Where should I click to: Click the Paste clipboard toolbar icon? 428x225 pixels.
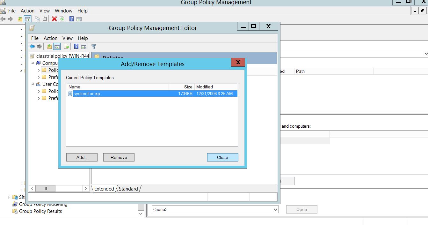coord(45,19)
